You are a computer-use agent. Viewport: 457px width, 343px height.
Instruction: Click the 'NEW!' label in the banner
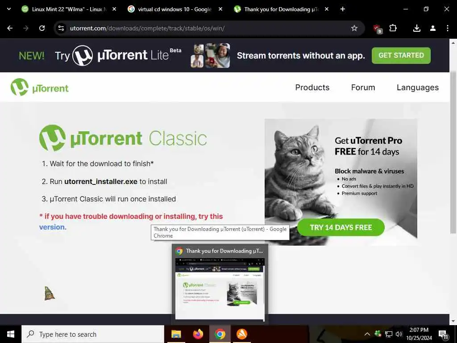click(x=32, y=55)
